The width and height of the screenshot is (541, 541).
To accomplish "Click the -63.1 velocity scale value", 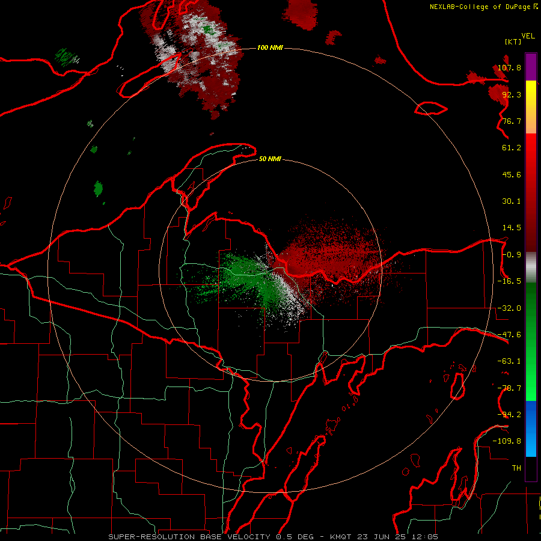I will tap(509, 361).
